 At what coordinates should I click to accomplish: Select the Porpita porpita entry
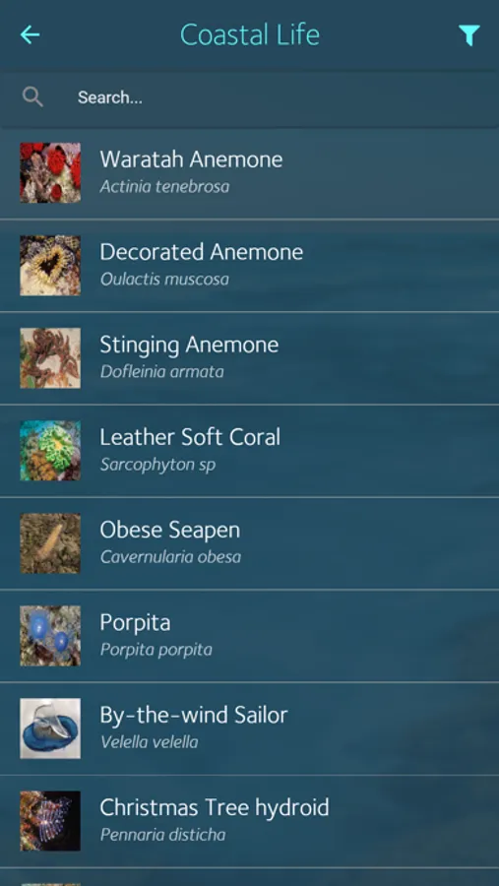pos(249,636)
